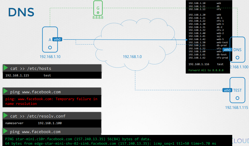Click DNS table row 192.168.1.21 db-1
This screenshot has width=249, height=146.
pyautogui.click(x=206, y=18)
